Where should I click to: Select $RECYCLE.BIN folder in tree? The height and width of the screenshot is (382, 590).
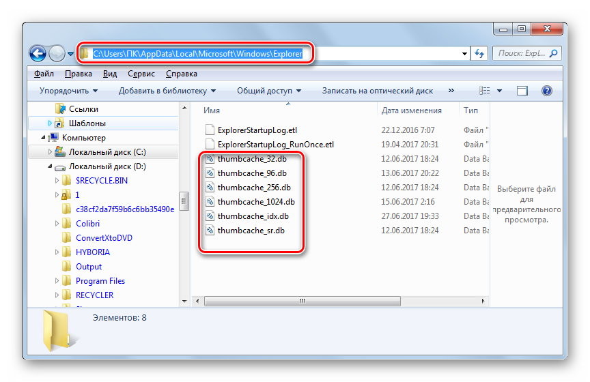[102, 181]
